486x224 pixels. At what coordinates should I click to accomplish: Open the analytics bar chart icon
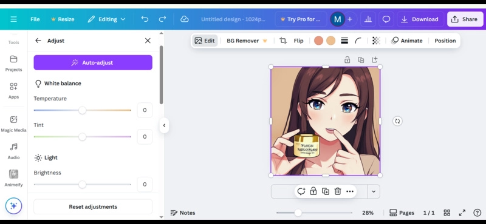(x=368, y=19)
